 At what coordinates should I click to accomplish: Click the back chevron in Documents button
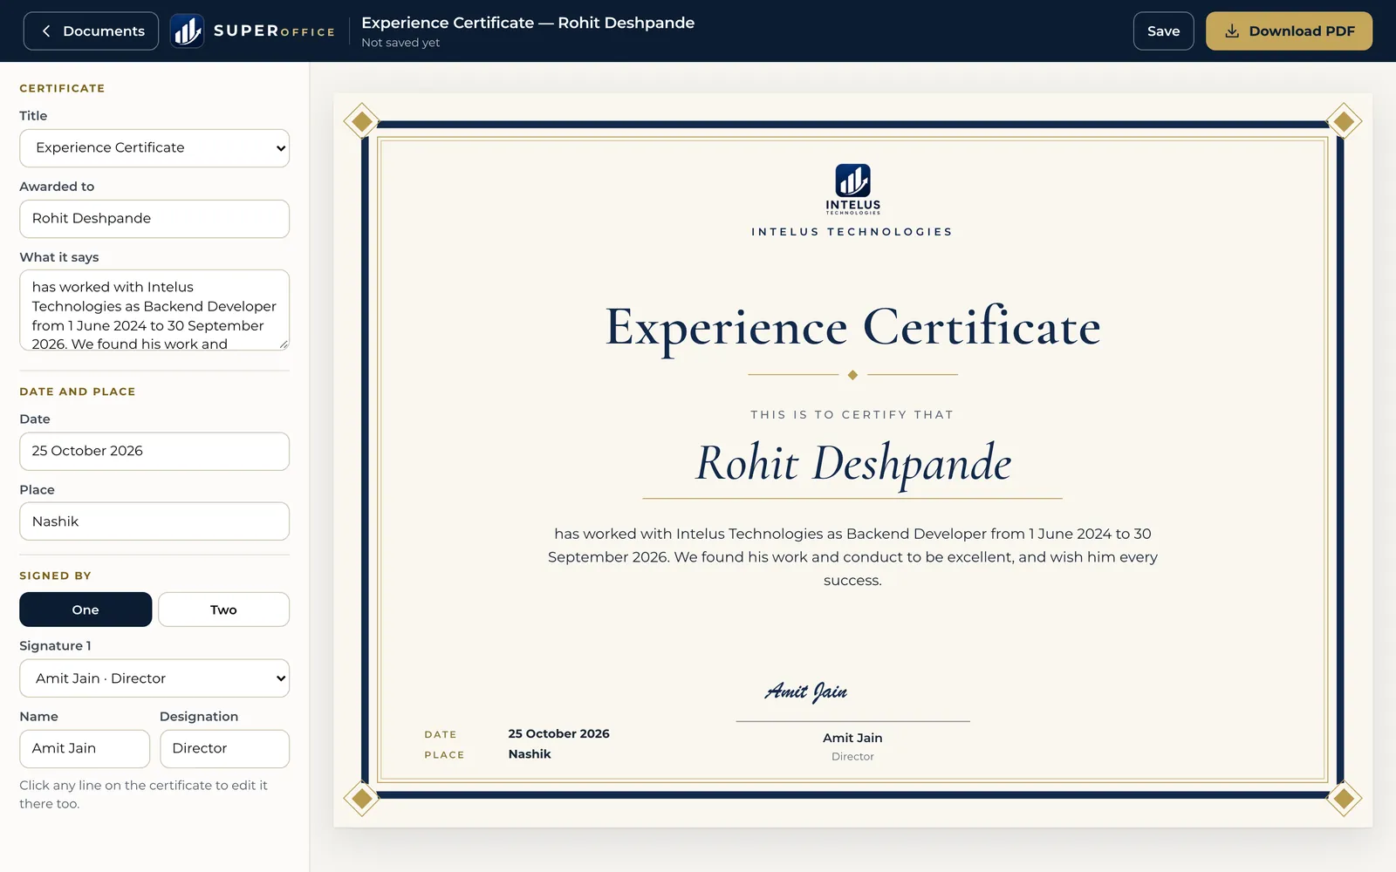[46, 31]
